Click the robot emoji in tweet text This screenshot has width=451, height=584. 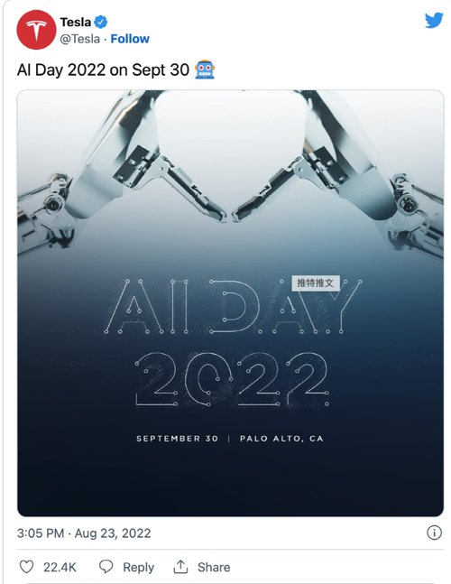click(205, 70)
